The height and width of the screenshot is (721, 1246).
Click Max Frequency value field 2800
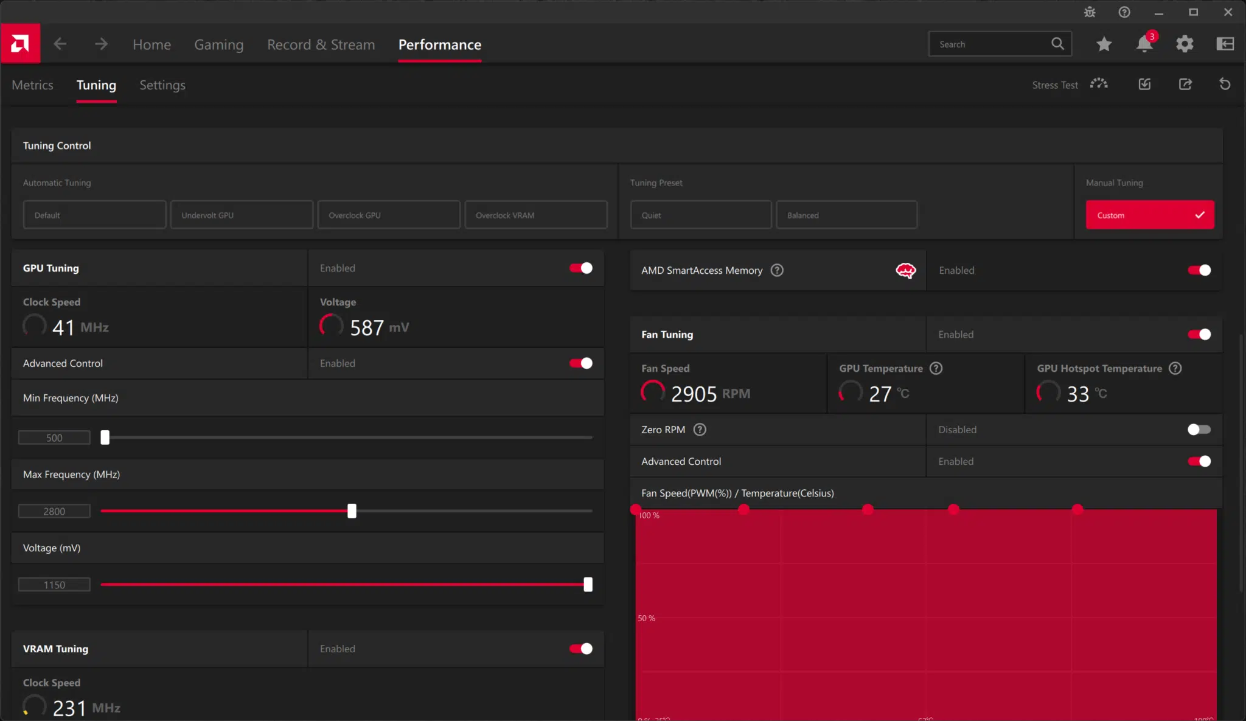[x=54, y=511]
